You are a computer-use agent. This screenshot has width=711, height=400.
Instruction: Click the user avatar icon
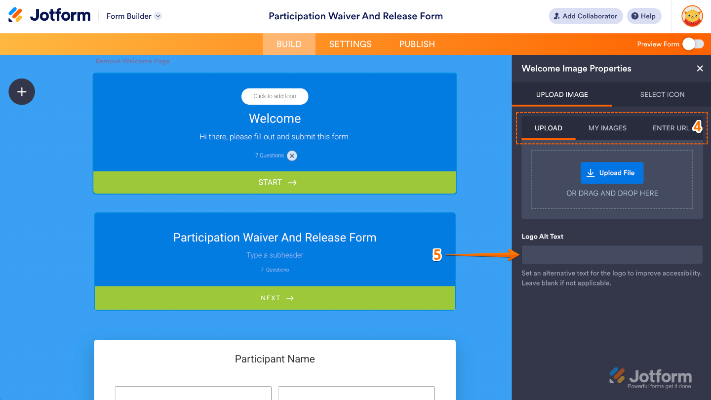point(692,16)
